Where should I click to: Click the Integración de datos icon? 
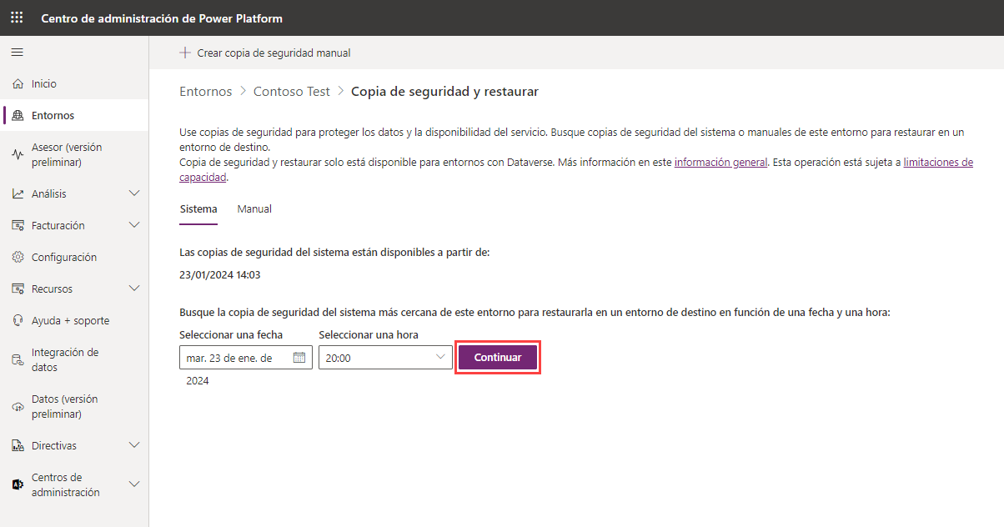pyautogui.click(x=18, y=360)
